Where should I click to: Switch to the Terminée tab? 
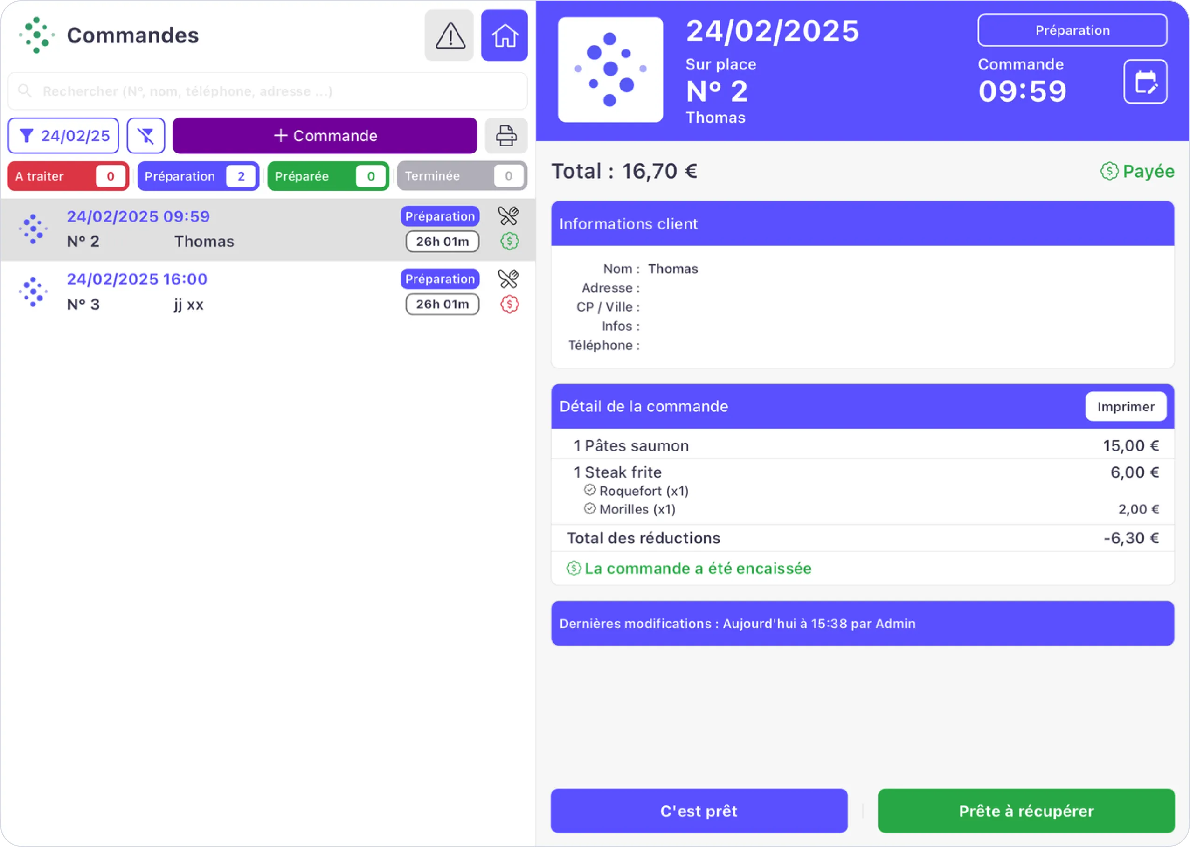tap(461, 176)
